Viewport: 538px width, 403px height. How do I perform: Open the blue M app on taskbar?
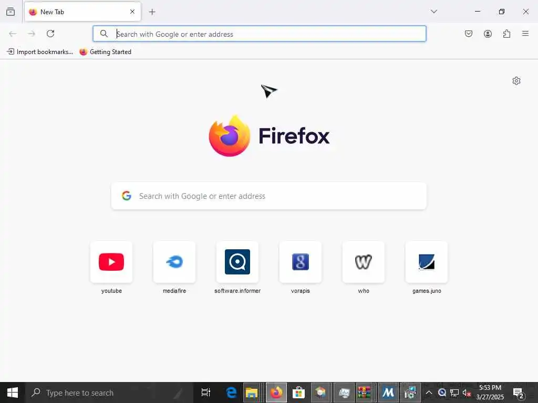(x=388, y=393)
